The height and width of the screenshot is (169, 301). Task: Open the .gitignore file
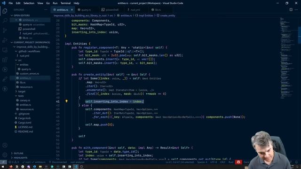pos(24,114)
